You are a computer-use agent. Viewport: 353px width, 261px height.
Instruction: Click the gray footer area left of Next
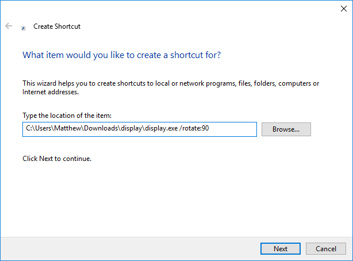[x=126, y=248]
